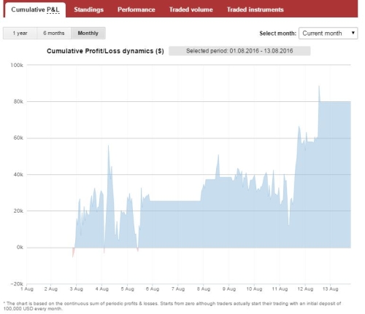Image resolution: width=365 pixels, height=314 pixels.
Task: Click the 12 Aug label on x-axis
Action: pos(305,289)
